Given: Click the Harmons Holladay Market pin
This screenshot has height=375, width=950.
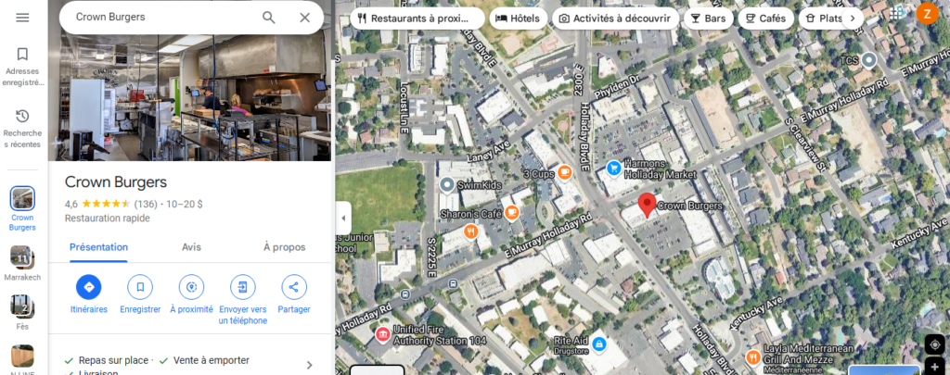Looking at the screenshot, I should tap(613, 169).
